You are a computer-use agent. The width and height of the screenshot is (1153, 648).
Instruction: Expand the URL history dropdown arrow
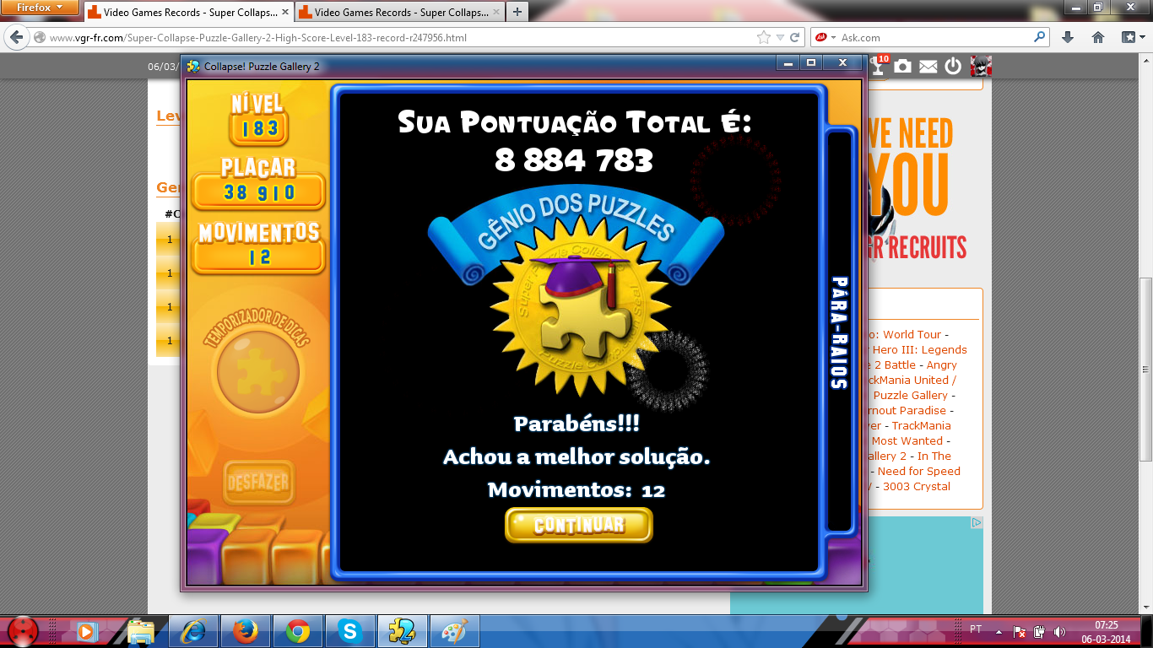(x=780, y=37)
